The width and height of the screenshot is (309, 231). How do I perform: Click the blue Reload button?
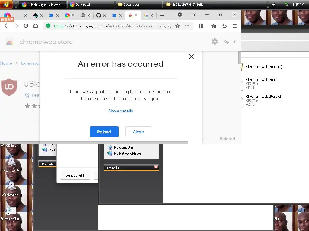(104, 132)
